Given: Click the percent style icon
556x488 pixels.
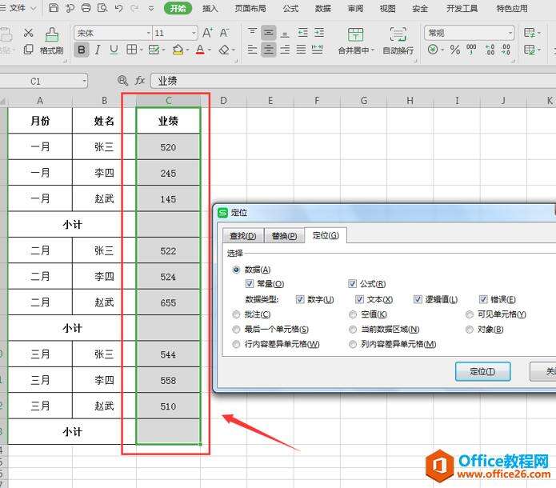Looking at the screenshot, I should click(454, 50).
